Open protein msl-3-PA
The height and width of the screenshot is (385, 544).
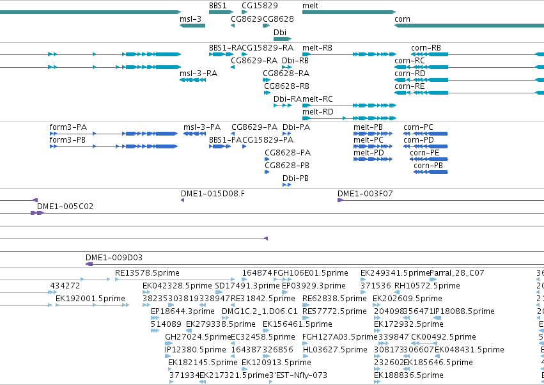(x=202, y=127)
